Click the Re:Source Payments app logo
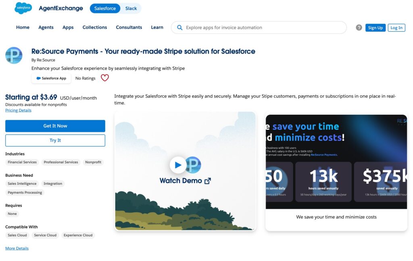The width and height of the screenshot is (413, 261). point(14,55)
